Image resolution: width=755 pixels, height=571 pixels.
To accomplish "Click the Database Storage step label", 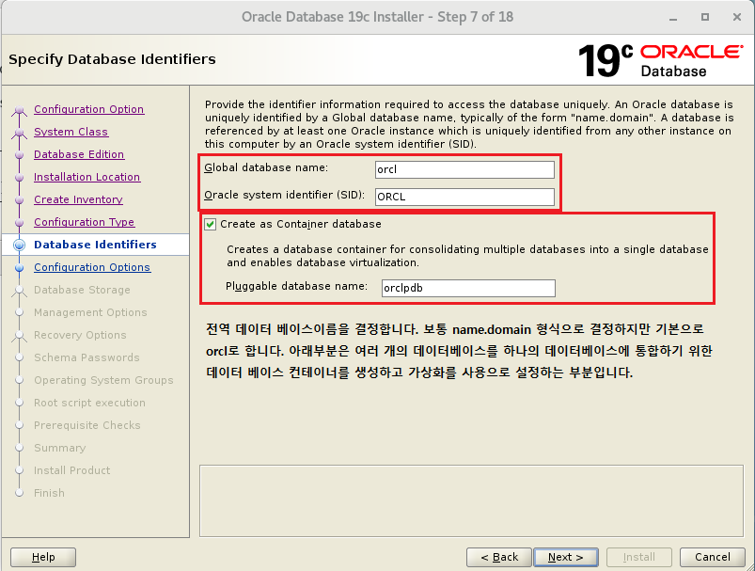I will pos(82,290).
